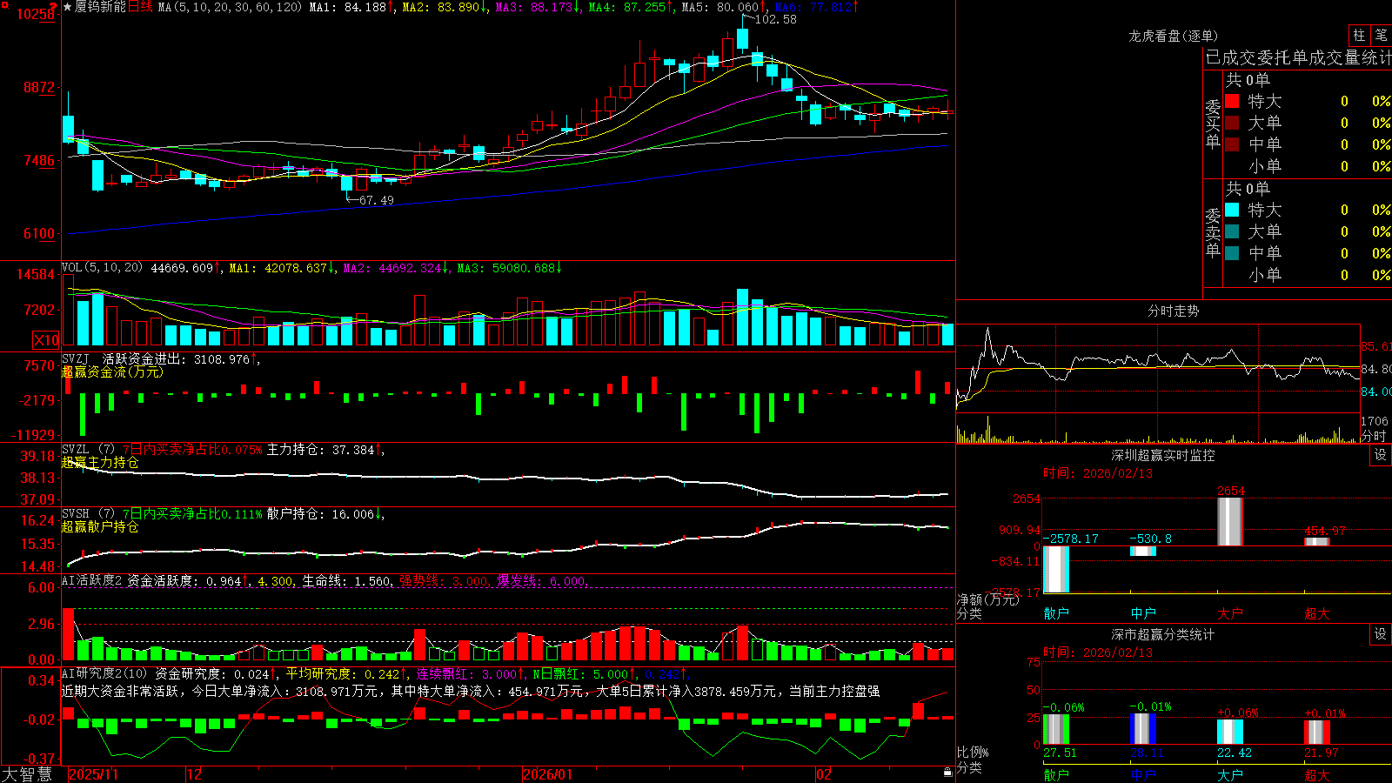Screen dimensions: 1392x783
Task: Click the 2025/11 timeline marker
Action: [93, 774]
